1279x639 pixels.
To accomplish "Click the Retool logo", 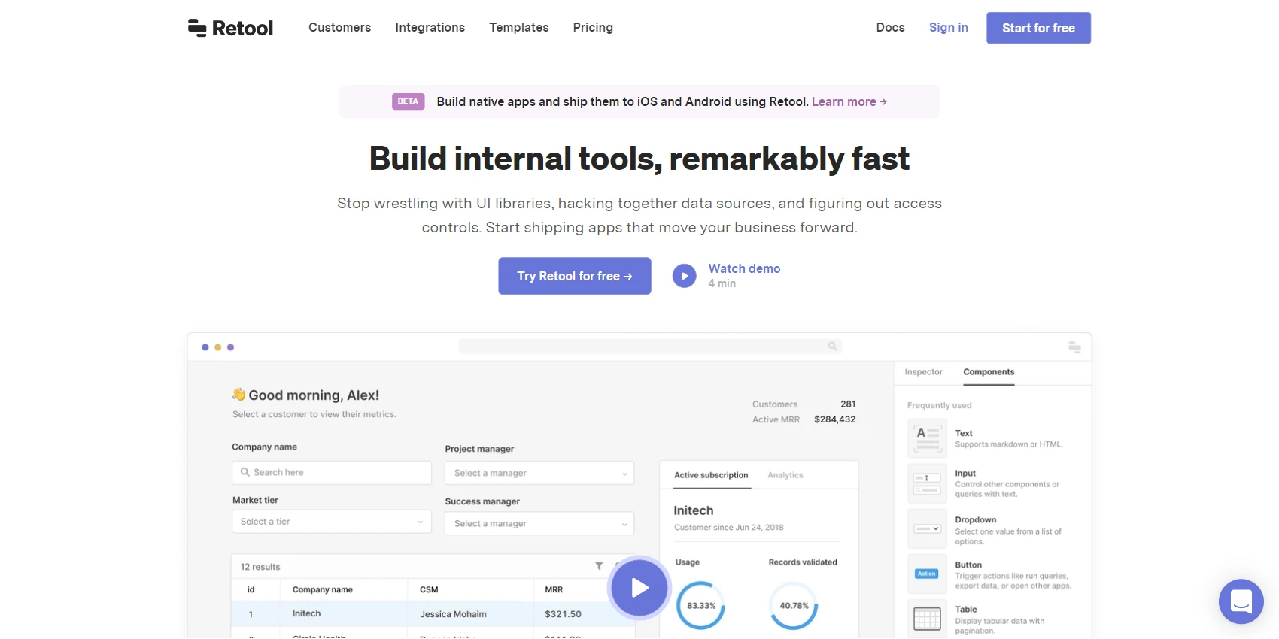I will point(230,28).
